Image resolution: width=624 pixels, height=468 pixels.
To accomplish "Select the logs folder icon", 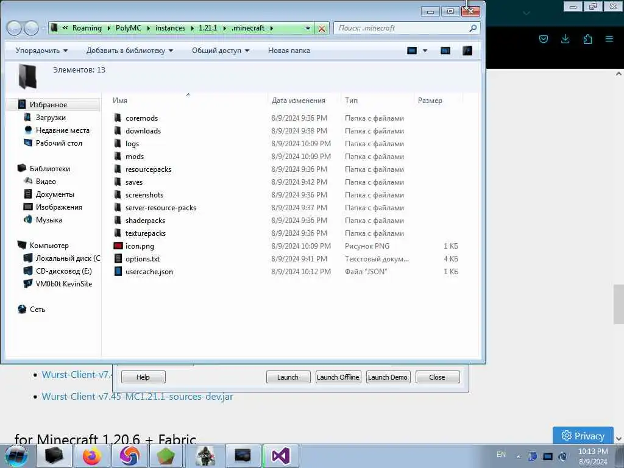I will pyautogui.click(x=118, y=143).
